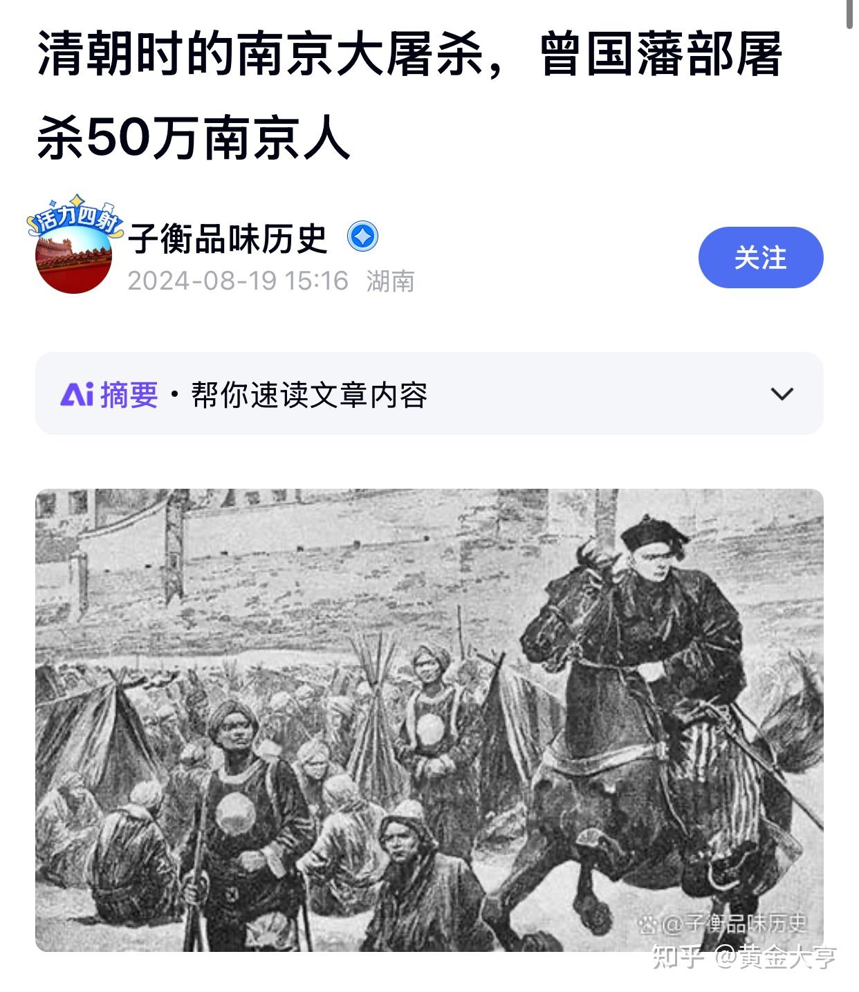Click the 知乎 @黄金大亨 watermark
Screen dimensions: 859x992
pyautogui.click(x=744, y=957)
